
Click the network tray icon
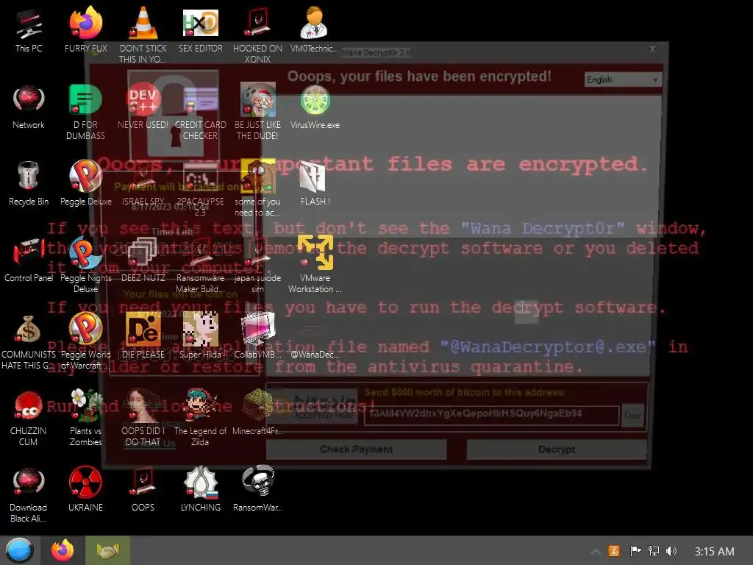(654, 551)
